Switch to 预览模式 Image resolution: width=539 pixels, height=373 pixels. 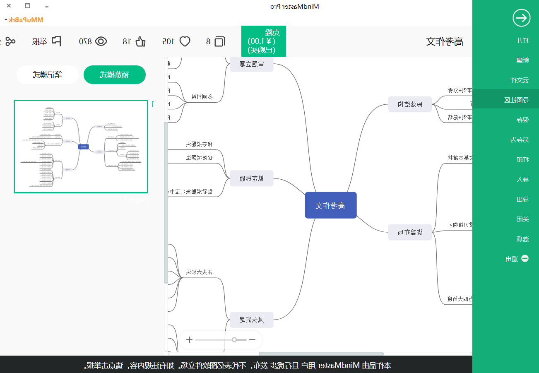[115, 75]
